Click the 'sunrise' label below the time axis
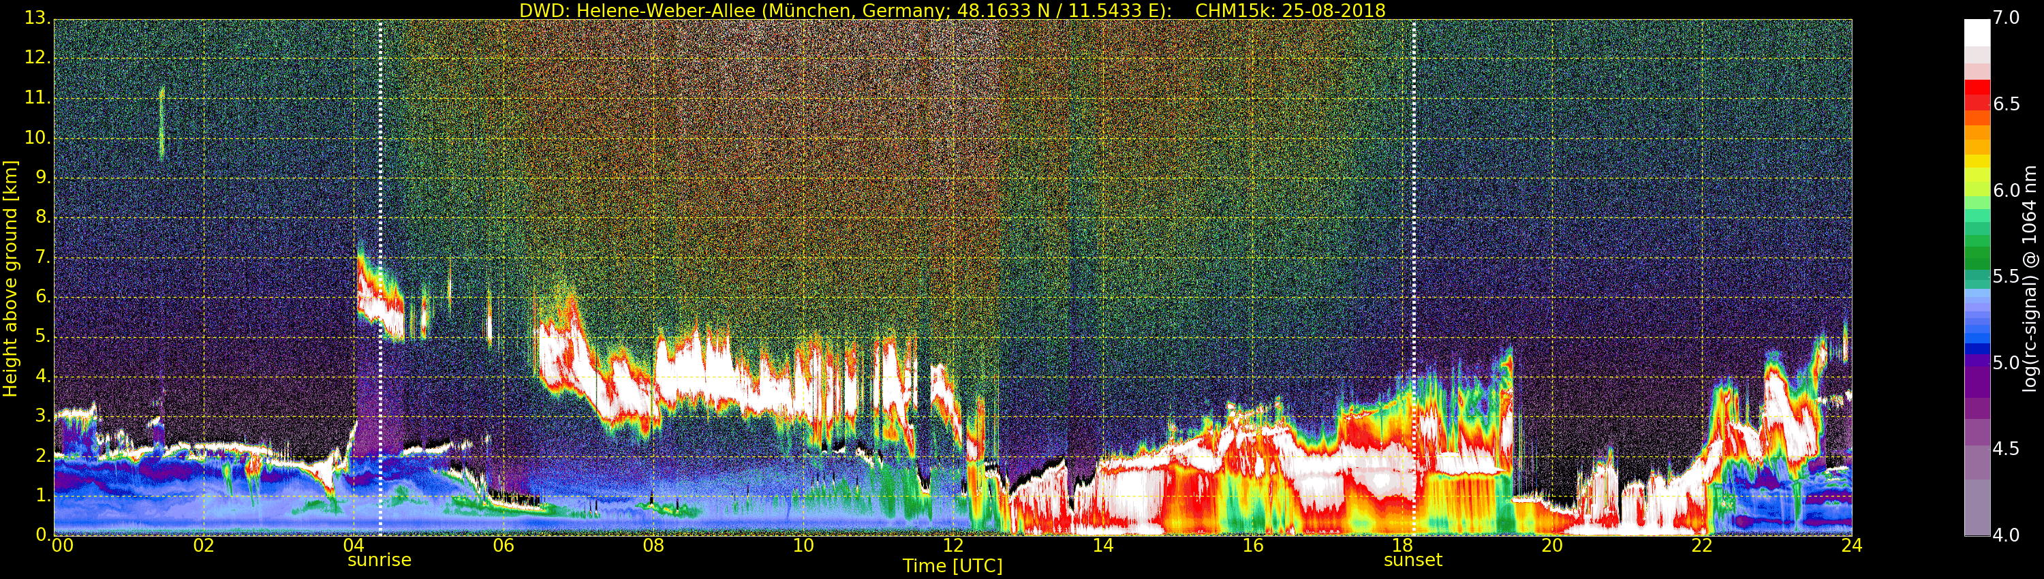2044x579 pixels. click(x=380, y=560)
